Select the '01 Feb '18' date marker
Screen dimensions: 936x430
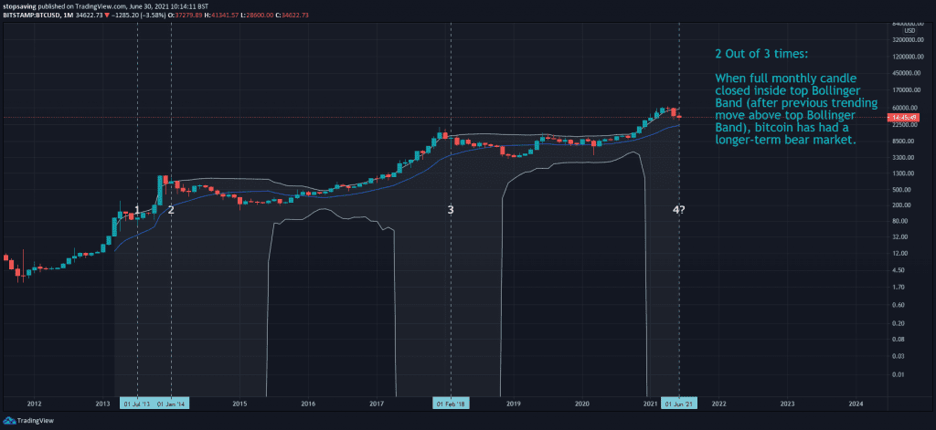tap(451, 404)
